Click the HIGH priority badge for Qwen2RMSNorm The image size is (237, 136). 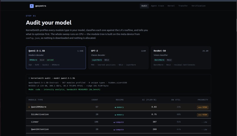pos(203,107)
